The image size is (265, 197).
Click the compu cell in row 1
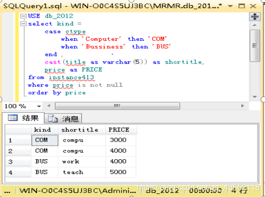coord(82,140)
